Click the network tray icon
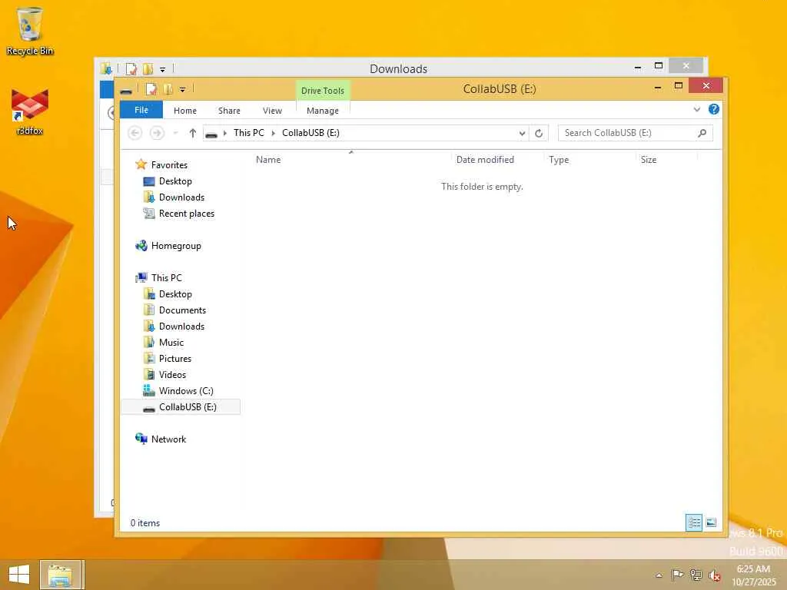This screenshot has width=787, height=590. [x=696, y=575]
